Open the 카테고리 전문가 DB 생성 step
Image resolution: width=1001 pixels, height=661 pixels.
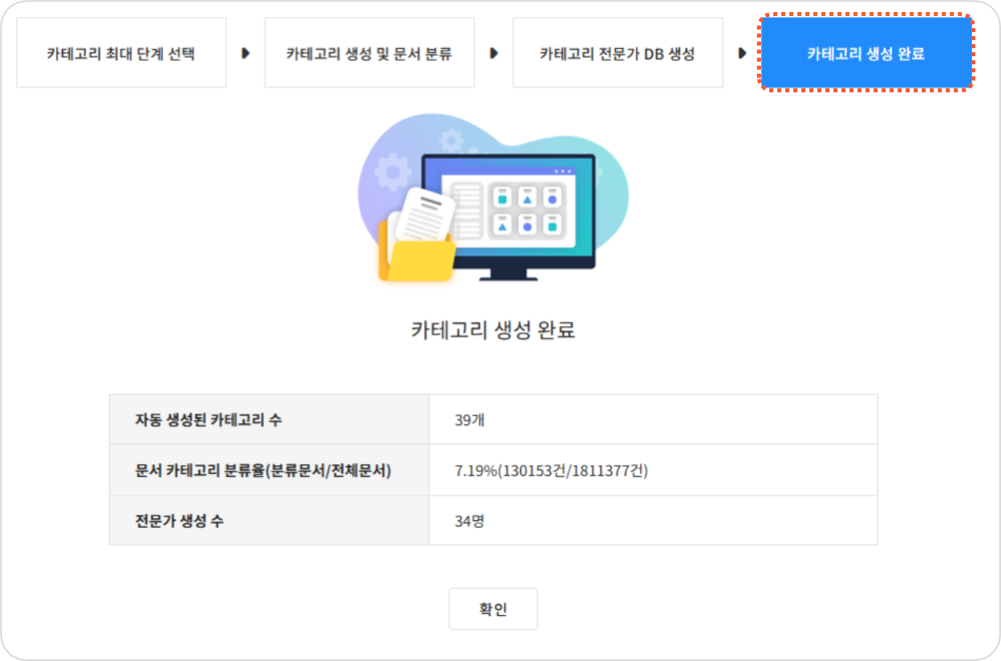click(x=617, y=54)
